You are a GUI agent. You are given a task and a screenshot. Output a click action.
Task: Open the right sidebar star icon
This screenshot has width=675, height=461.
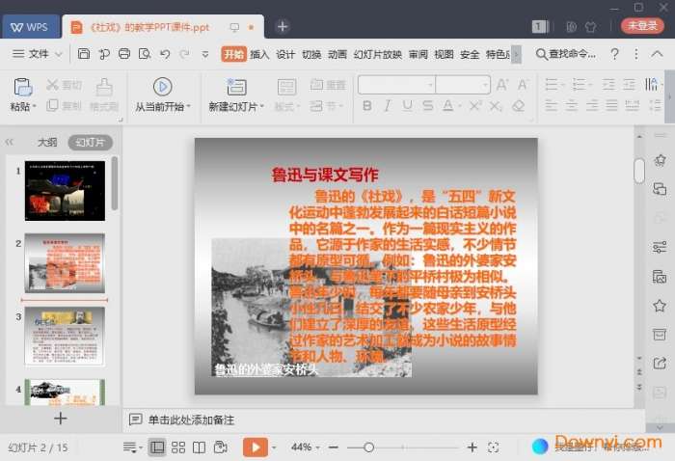(660, 307)
